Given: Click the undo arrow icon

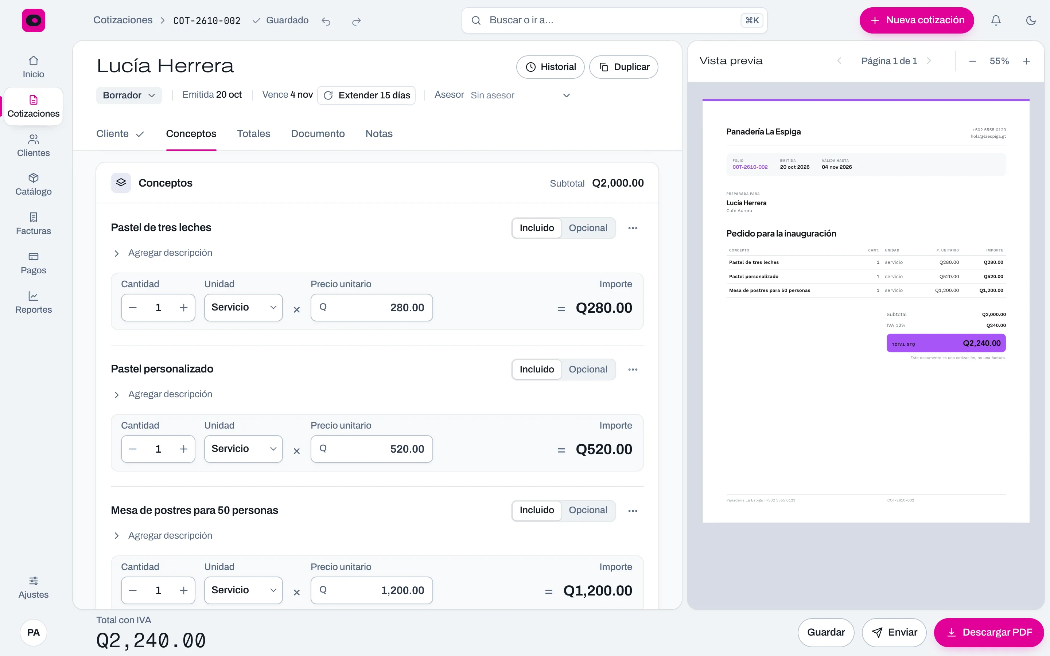Looking at the screenshot, I should point(326,21).
